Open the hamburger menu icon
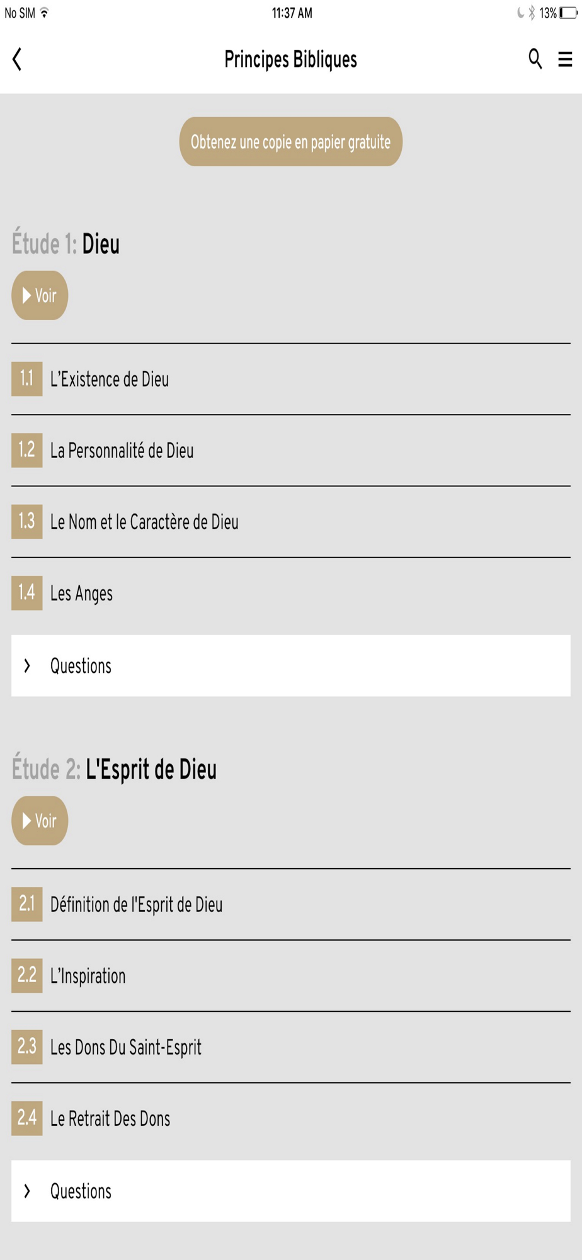The image size is (582, 1260). click(x=565, y=59)
